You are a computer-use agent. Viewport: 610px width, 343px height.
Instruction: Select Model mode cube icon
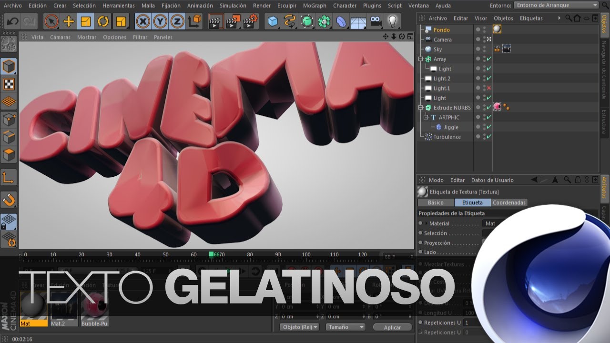9,66
